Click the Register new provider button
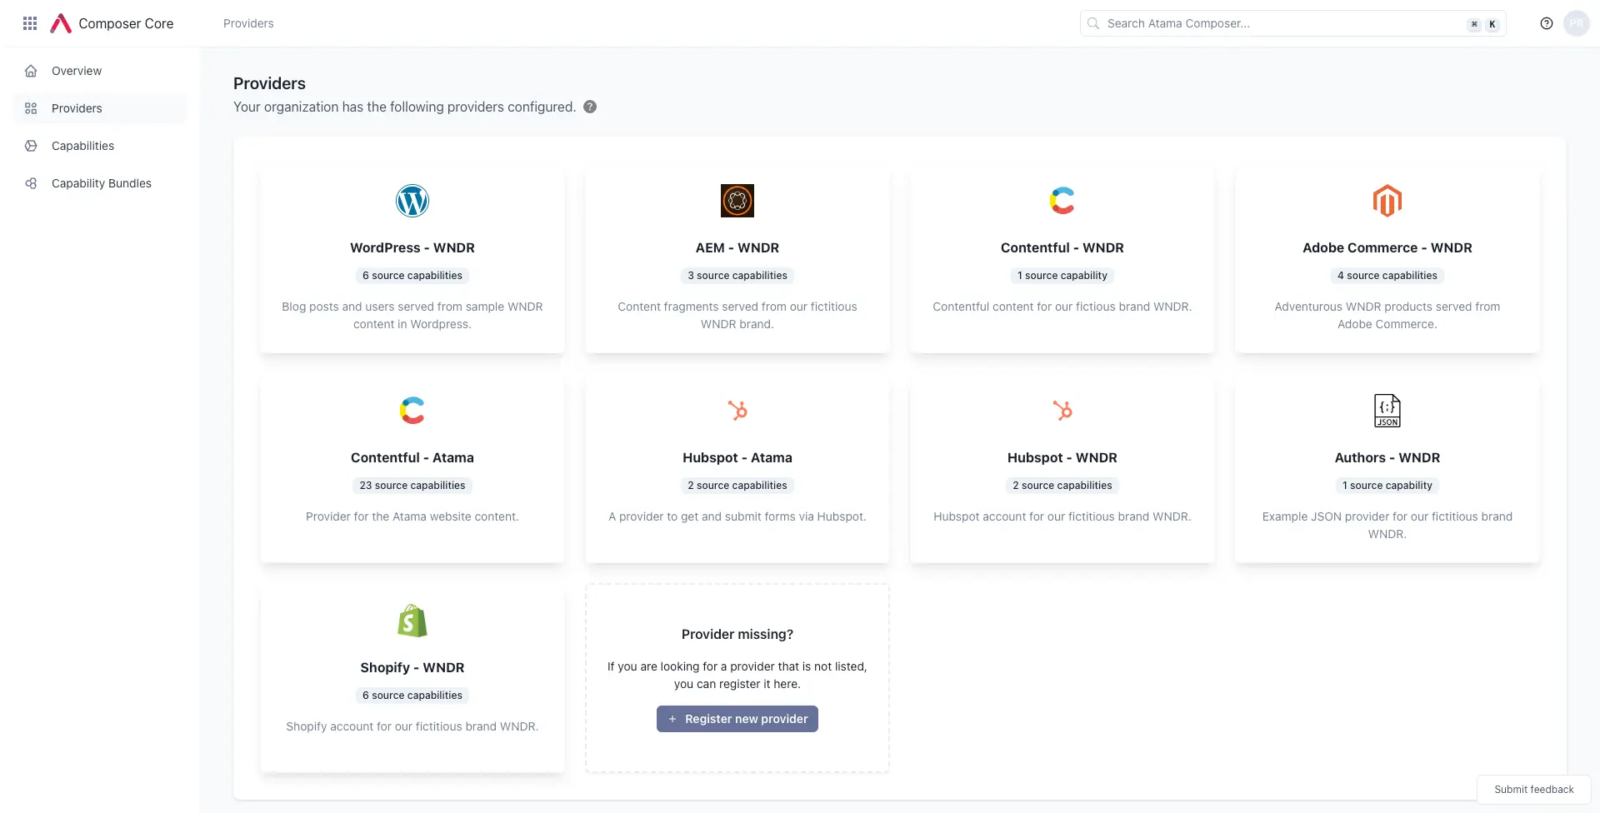This screenshot has height=813, width=1600. [737, 719]
